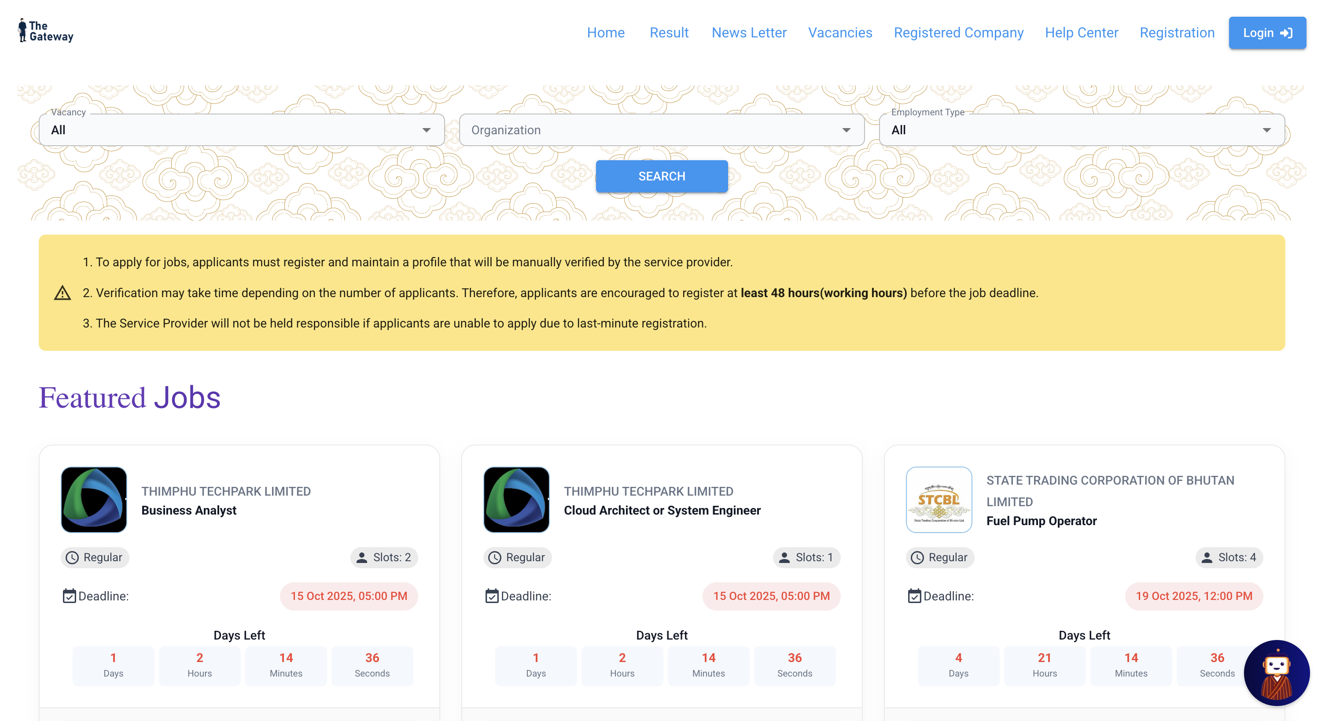Click the STCBL company logo

(x=939, y=499)
